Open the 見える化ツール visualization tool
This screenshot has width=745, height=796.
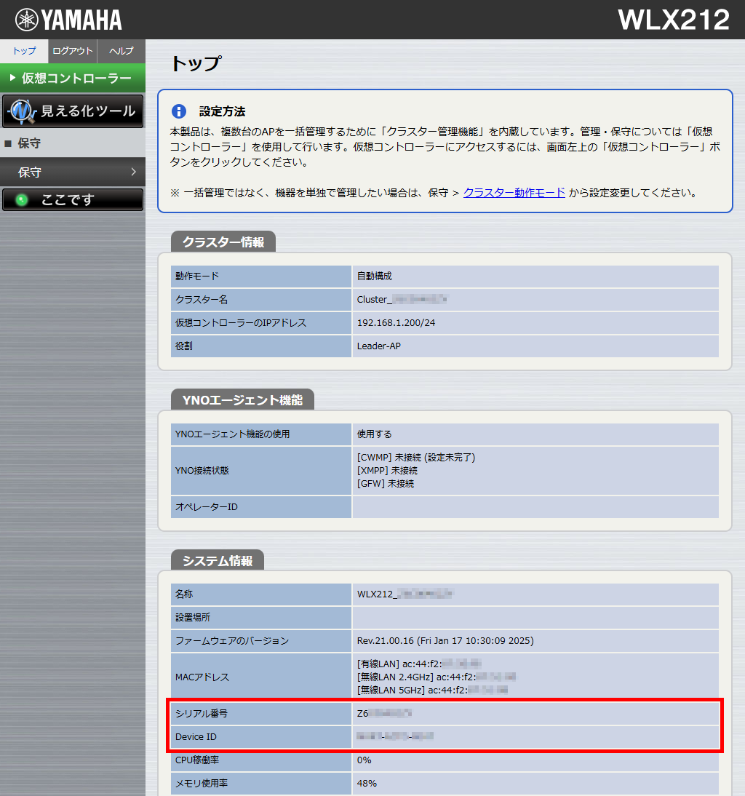point(73,111)
